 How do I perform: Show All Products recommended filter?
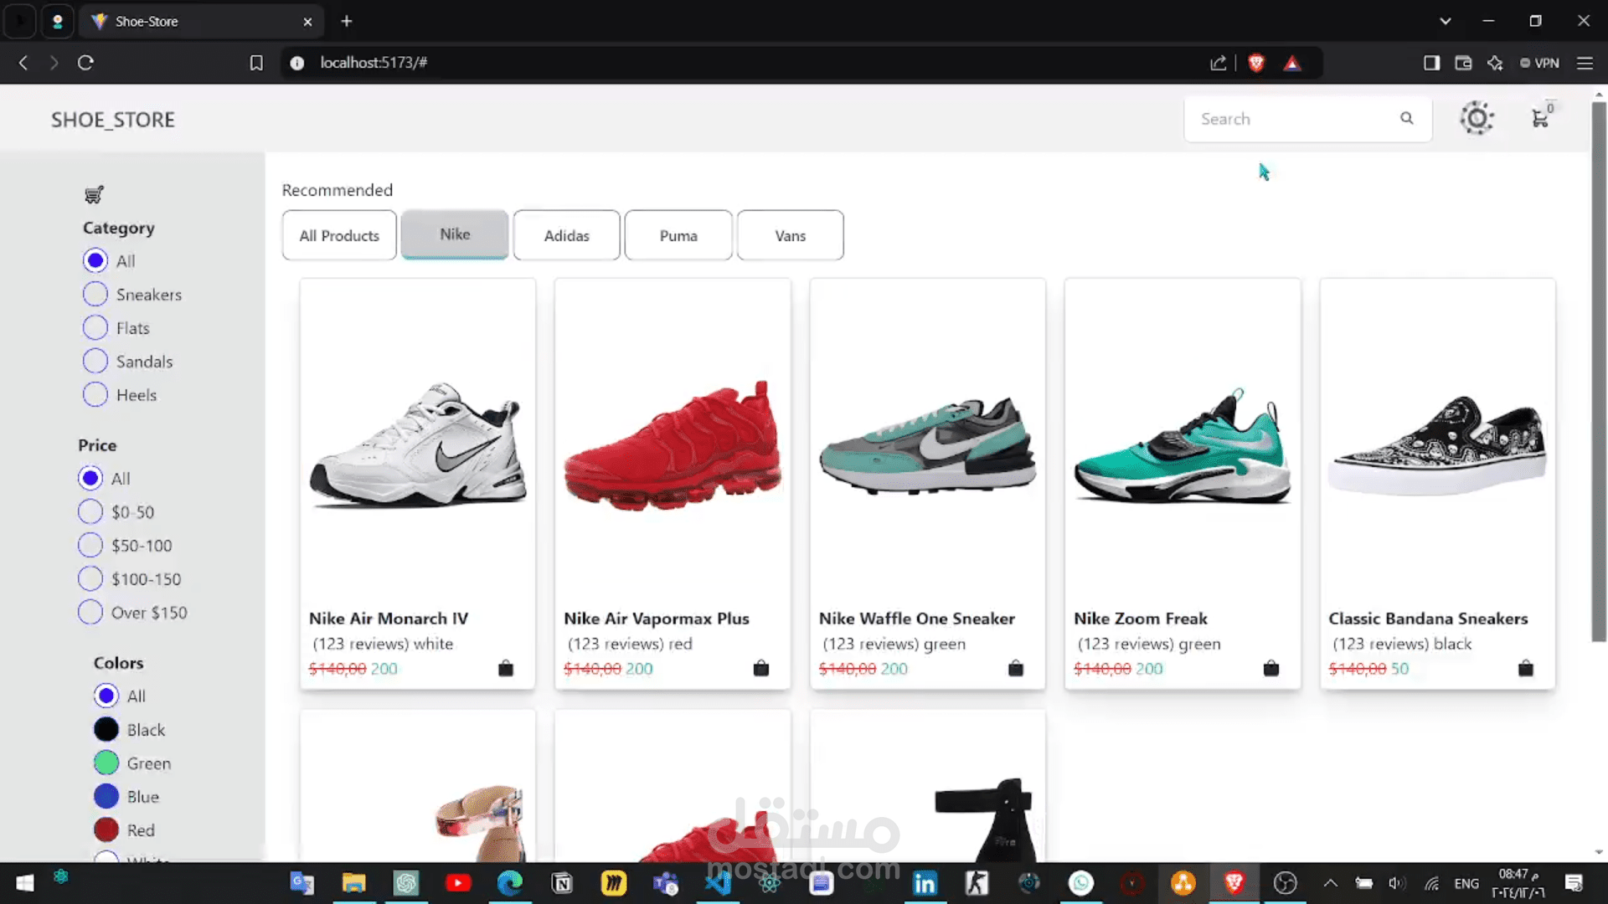tap(339, 235)
